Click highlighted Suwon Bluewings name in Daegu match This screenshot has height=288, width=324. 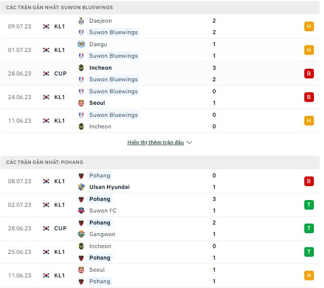(113, 56)
